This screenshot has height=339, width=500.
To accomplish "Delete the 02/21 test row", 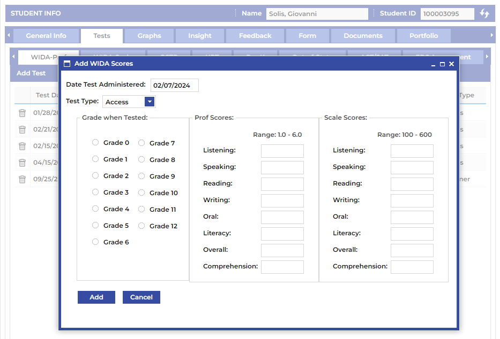I will coord(22,129).
